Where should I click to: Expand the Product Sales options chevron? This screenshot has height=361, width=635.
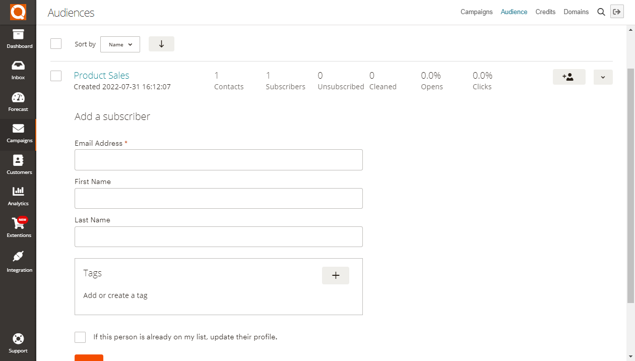coord(603,77)
